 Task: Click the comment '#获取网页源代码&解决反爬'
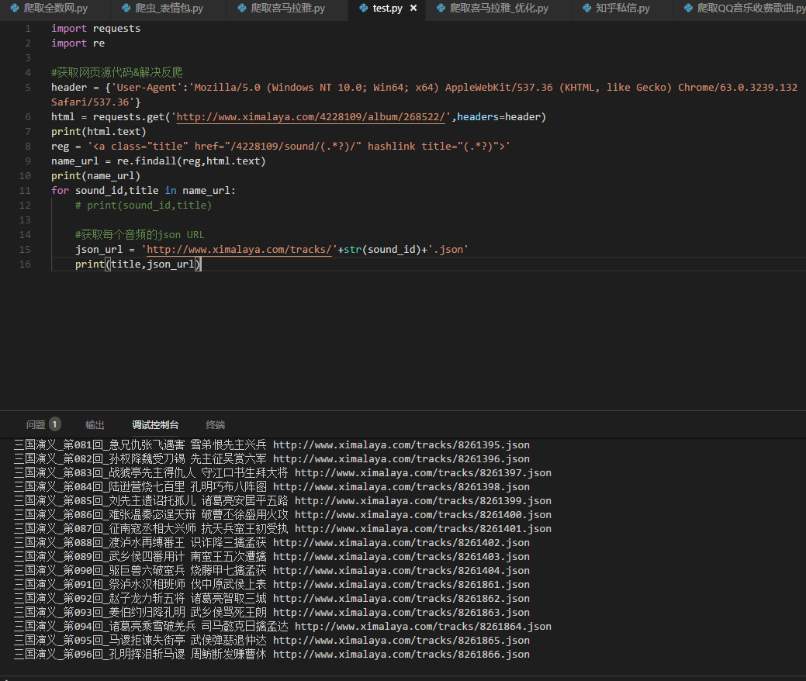coord(117,72)
